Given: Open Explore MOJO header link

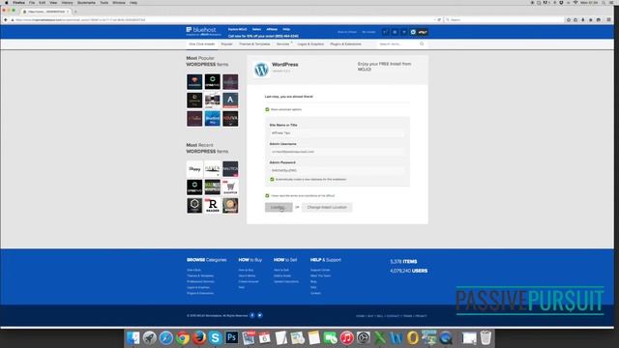Looking at the screenshot, I should point(237,29).
